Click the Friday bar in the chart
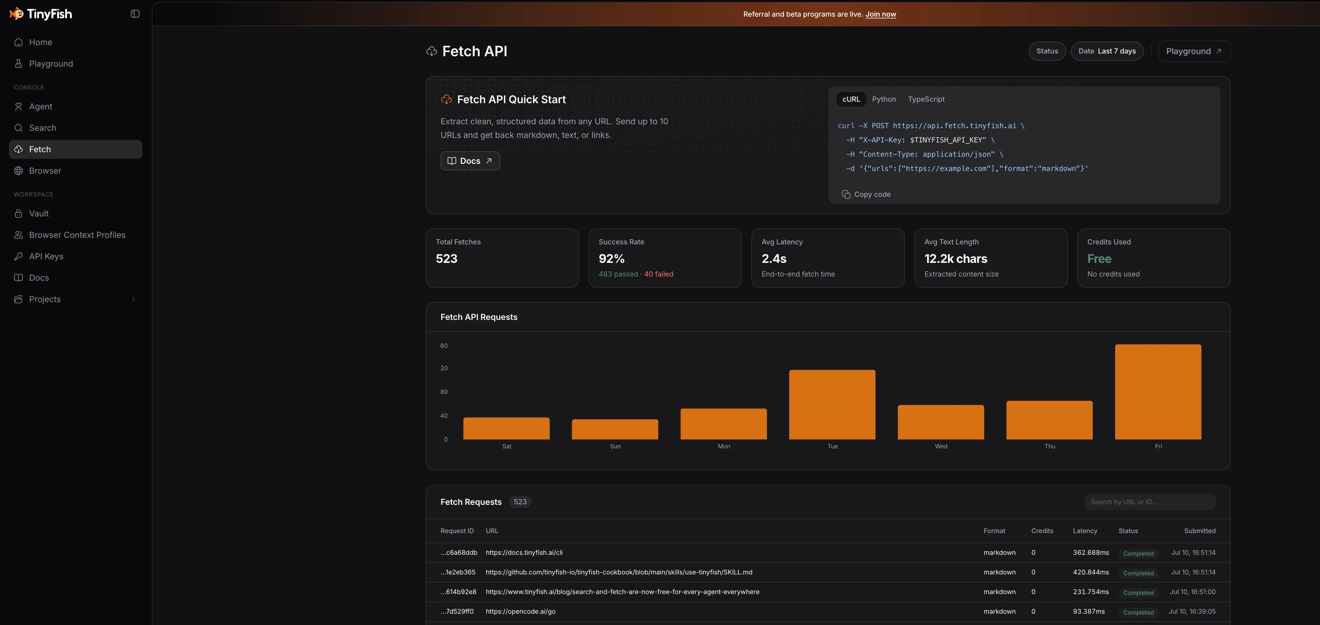This screenshot has height=625, width=1320. (x=1157, y=392)
